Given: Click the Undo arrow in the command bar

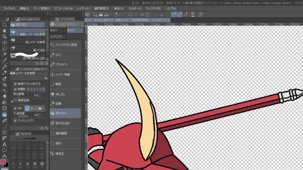Looking at the screenshot, I should (117, 15).
